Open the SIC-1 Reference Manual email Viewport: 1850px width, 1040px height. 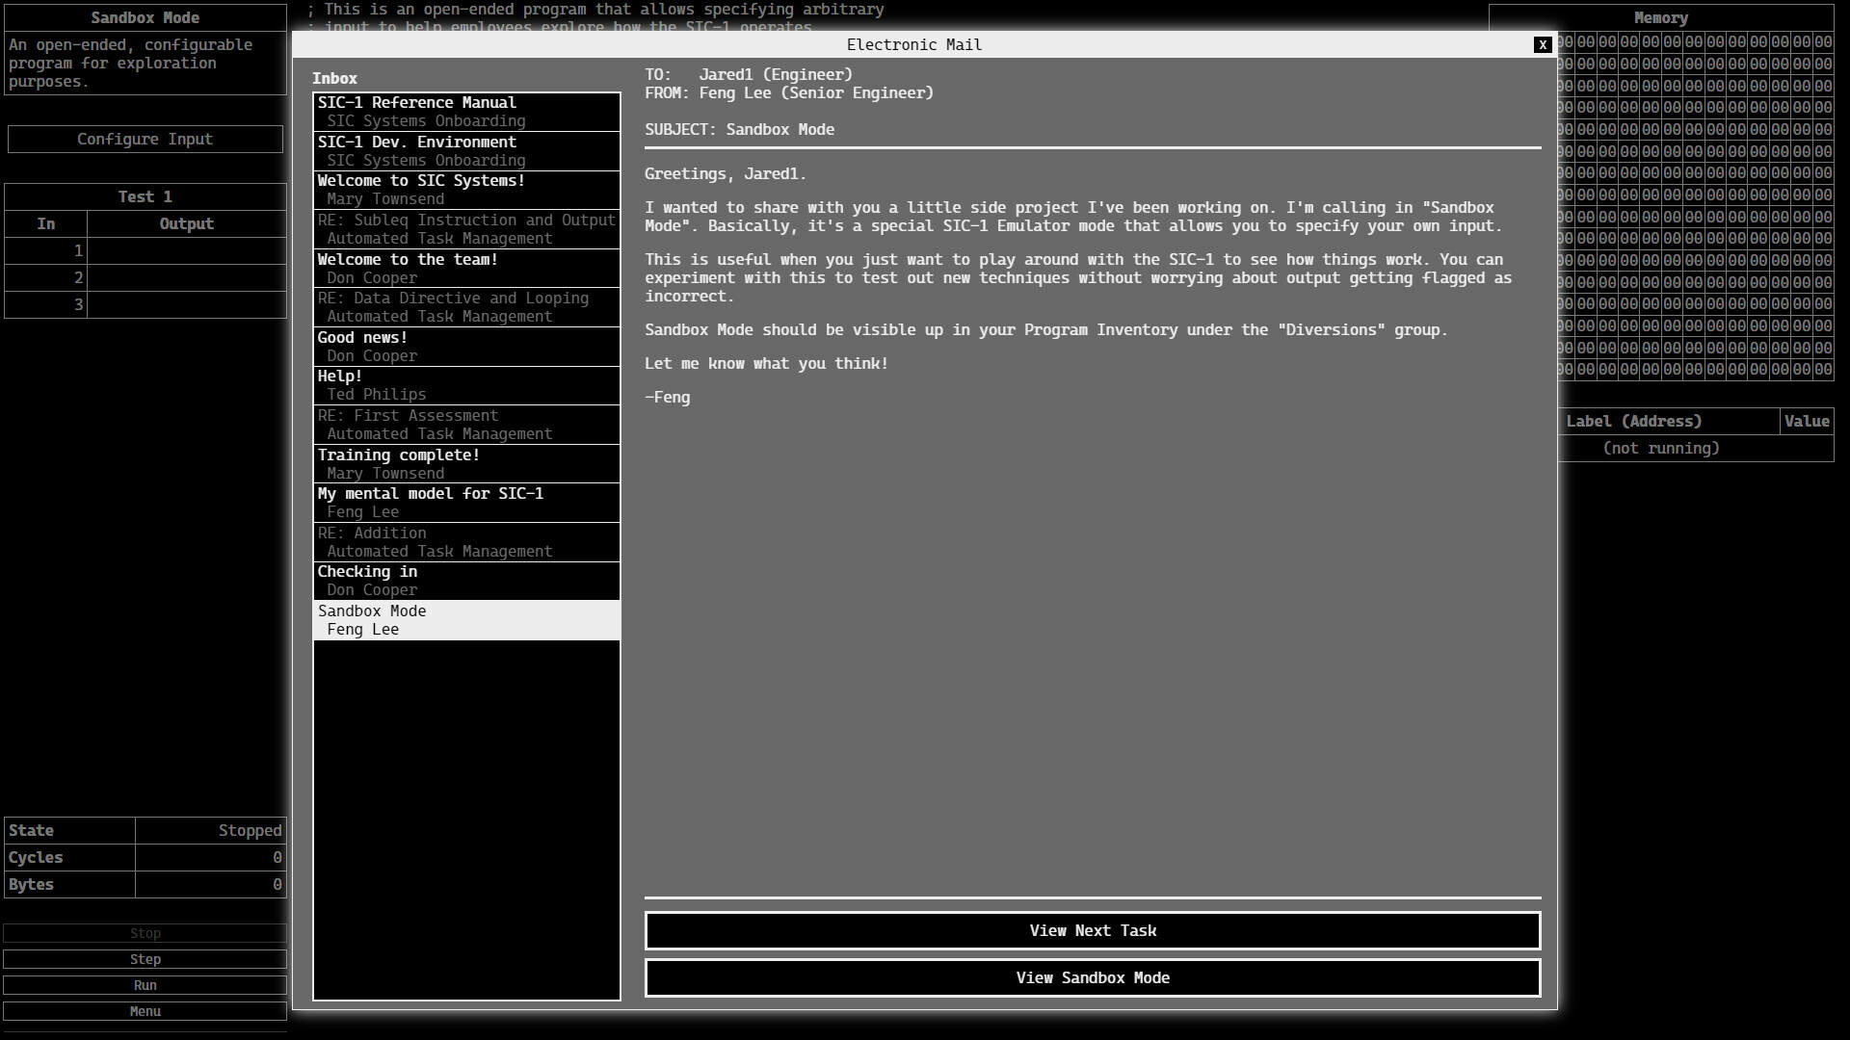coord(465,111)
